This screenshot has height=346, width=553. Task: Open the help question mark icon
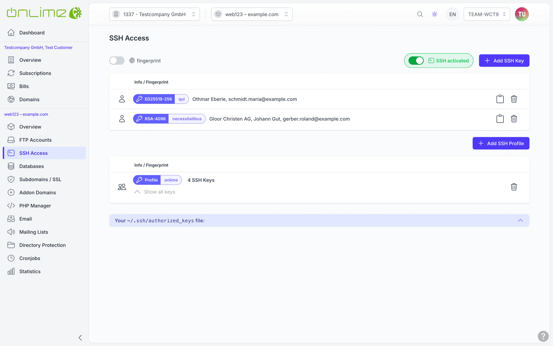tap(543, 336)
